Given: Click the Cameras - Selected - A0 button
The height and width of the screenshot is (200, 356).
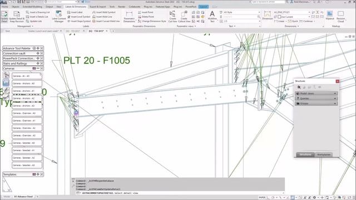Looking at the screenshot, I should point(27,143).
